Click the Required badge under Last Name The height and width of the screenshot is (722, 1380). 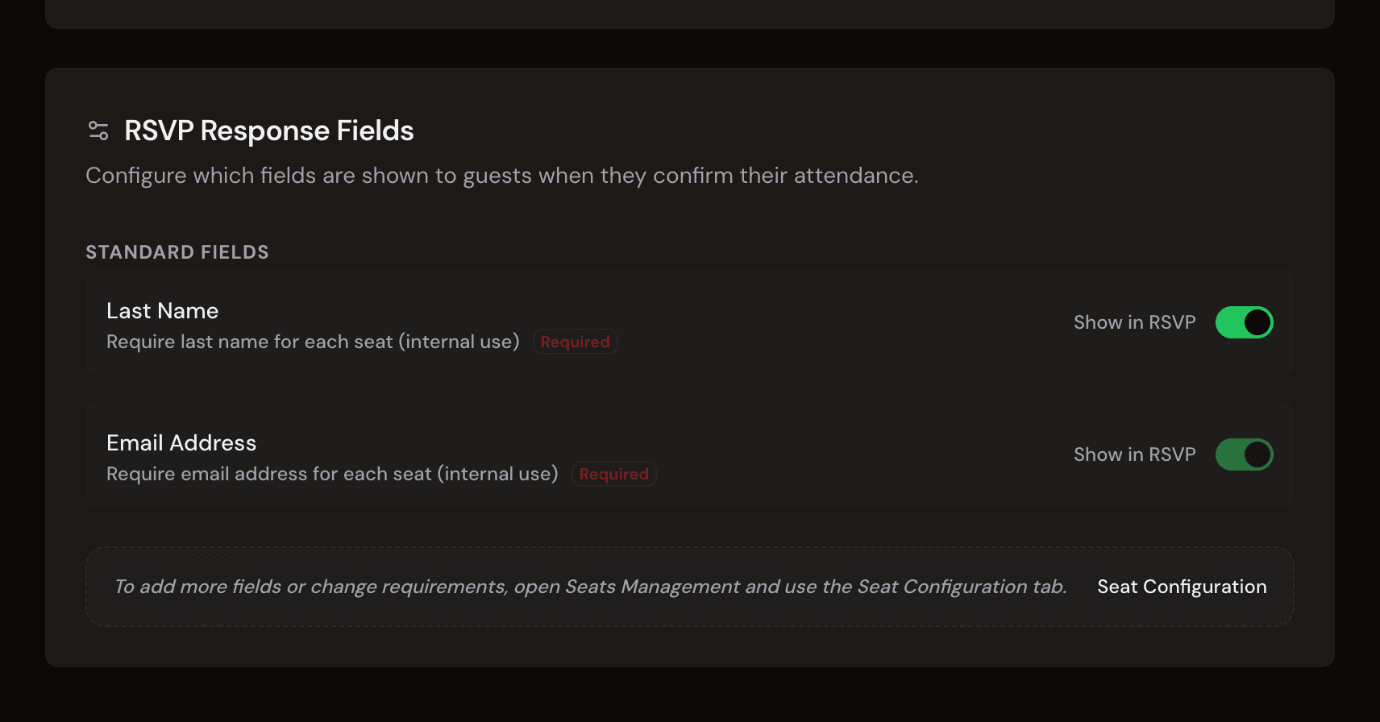click(x=575, y=342)
